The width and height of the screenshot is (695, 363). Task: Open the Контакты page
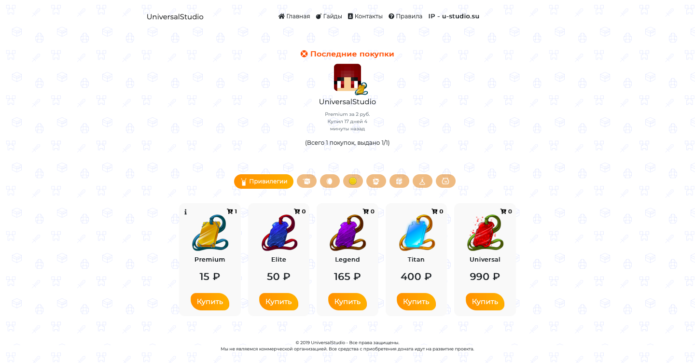pos(365,16)
